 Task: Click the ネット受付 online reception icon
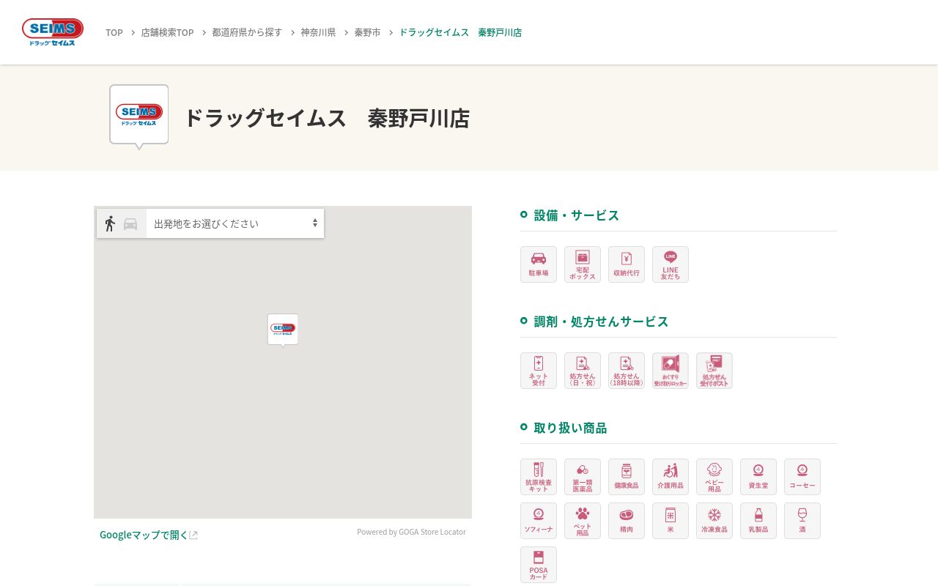click(x=539, y=371)
